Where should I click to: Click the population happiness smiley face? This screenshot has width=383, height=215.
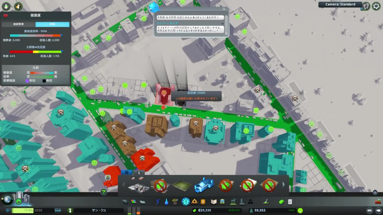click(x=300, y=210)
